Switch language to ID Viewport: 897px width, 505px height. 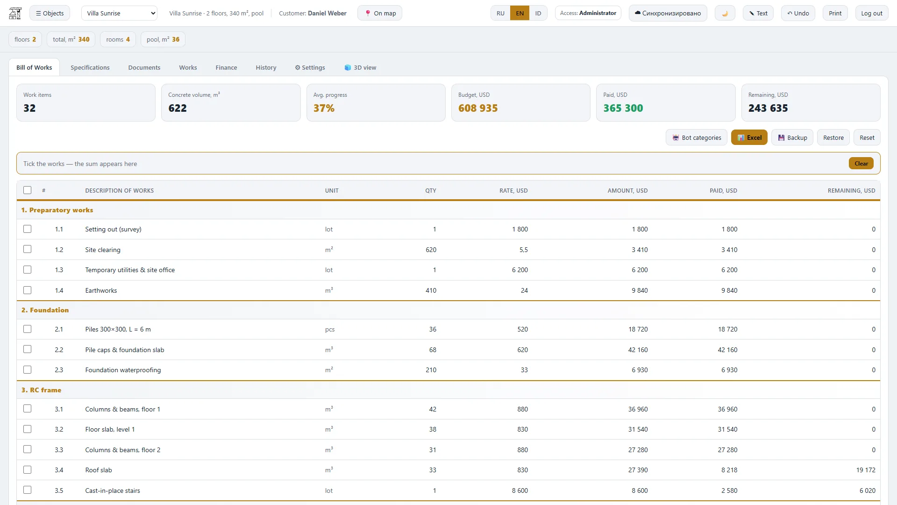[538, 13]
